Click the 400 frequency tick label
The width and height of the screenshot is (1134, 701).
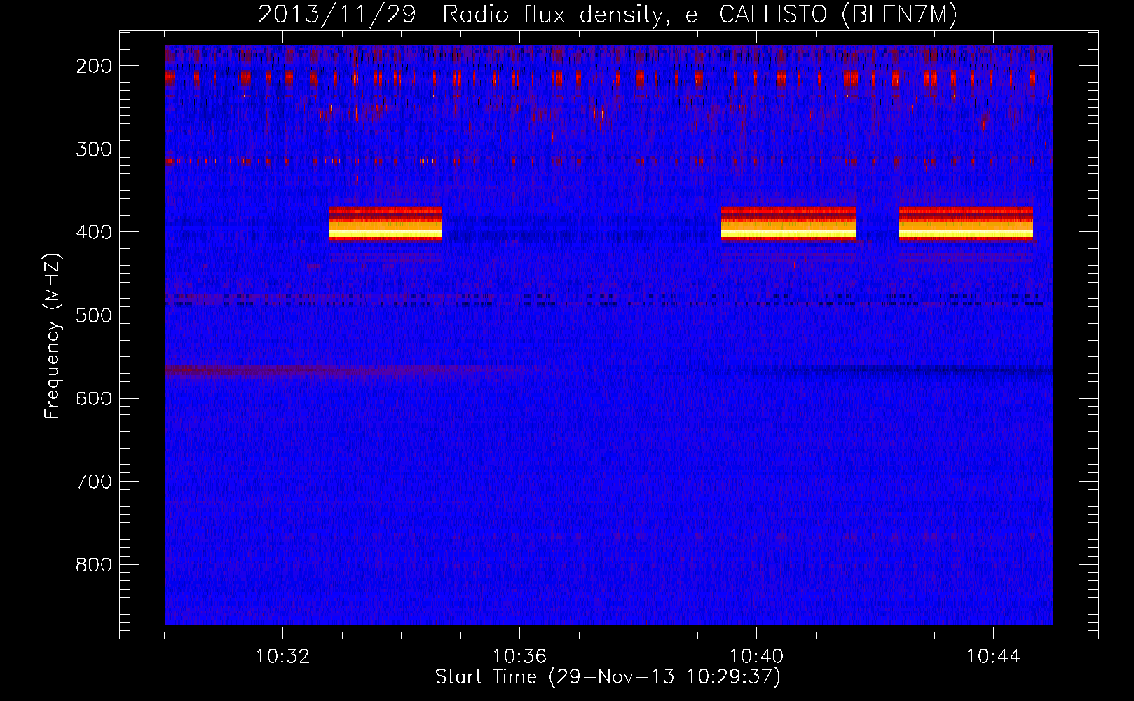click(94, 232)
